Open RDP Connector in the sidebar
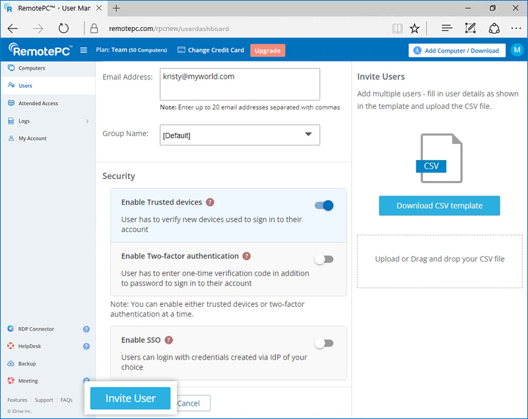 click(x=36, y=329)
